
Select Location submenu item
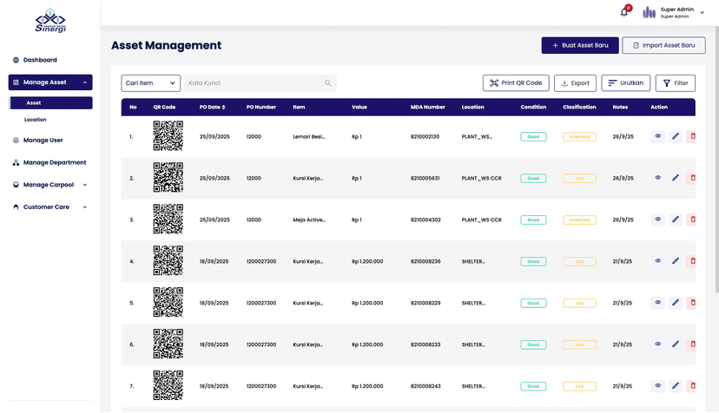(x=36, y=120)
